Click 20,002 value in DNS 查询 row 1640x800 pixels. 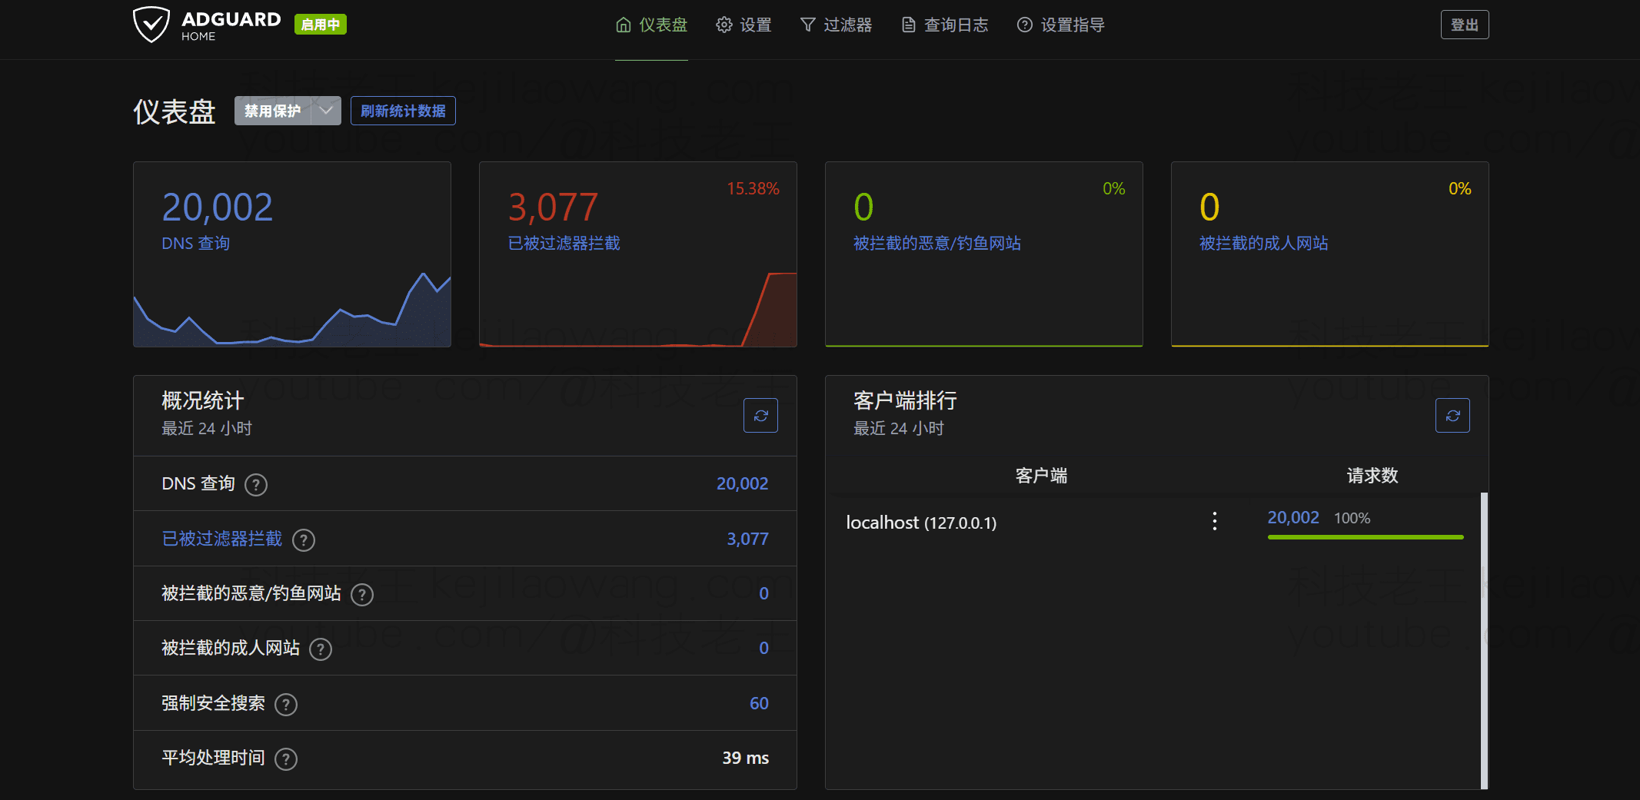pos(742,483)
